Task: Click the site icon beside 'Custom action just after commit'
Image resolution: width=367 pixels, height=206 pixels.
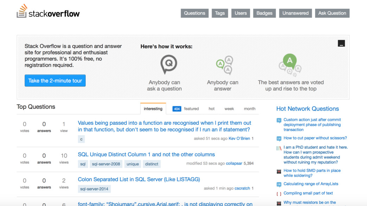Action: (x=279, y=120)
